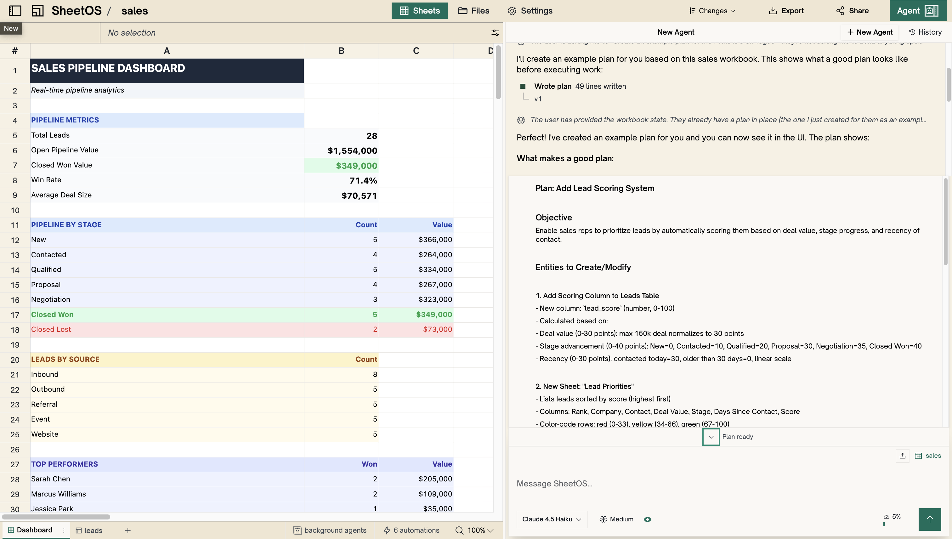
Task: Open agent History
Action: click(x=925, y=32)
